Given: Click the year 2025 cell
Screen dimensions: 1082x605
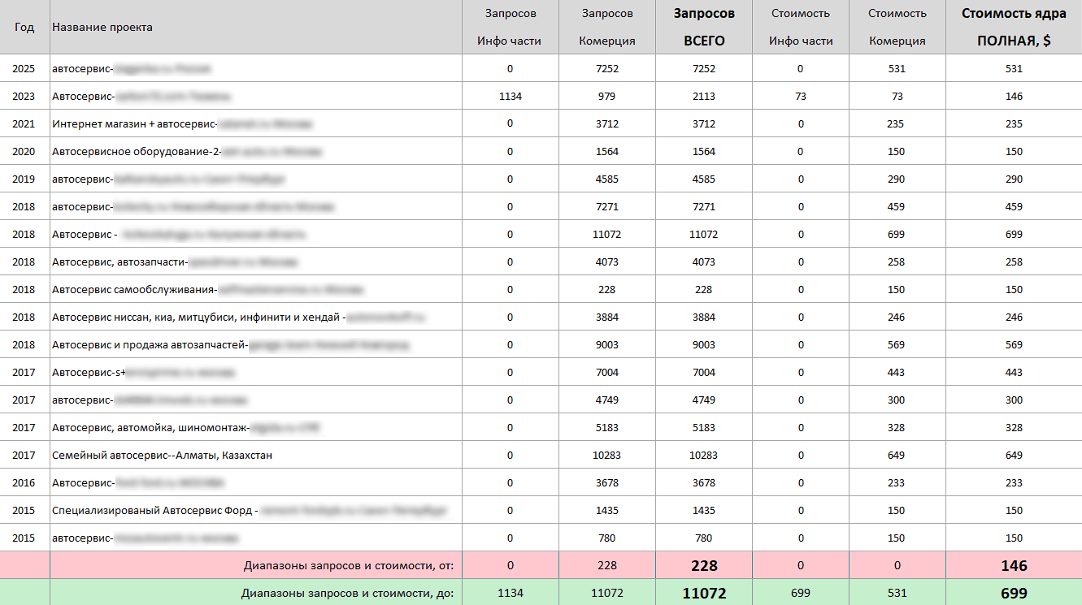Looking at the screenshot, I should (24, 69).
